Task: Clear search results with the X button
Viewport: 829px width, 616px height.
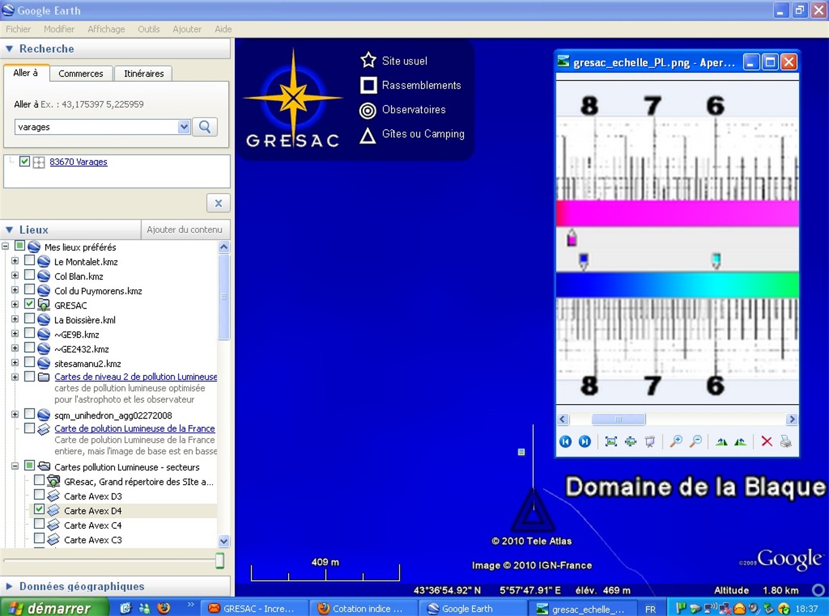Action: click(x=218, y=204)
